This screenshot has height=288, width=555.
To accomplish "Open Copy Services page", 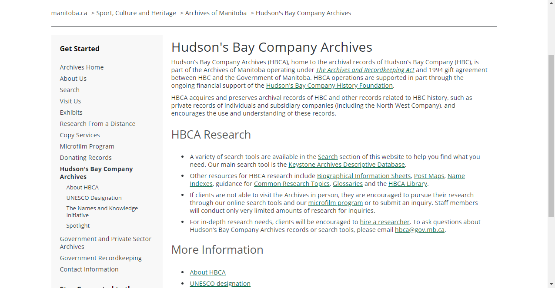I will point(80,135).
